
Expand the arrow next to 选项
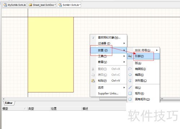point(124,87)
